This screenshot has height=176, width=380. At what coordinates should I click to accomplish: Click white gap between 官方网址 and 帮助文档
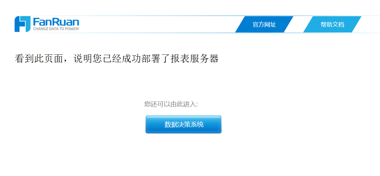(298, 25)
